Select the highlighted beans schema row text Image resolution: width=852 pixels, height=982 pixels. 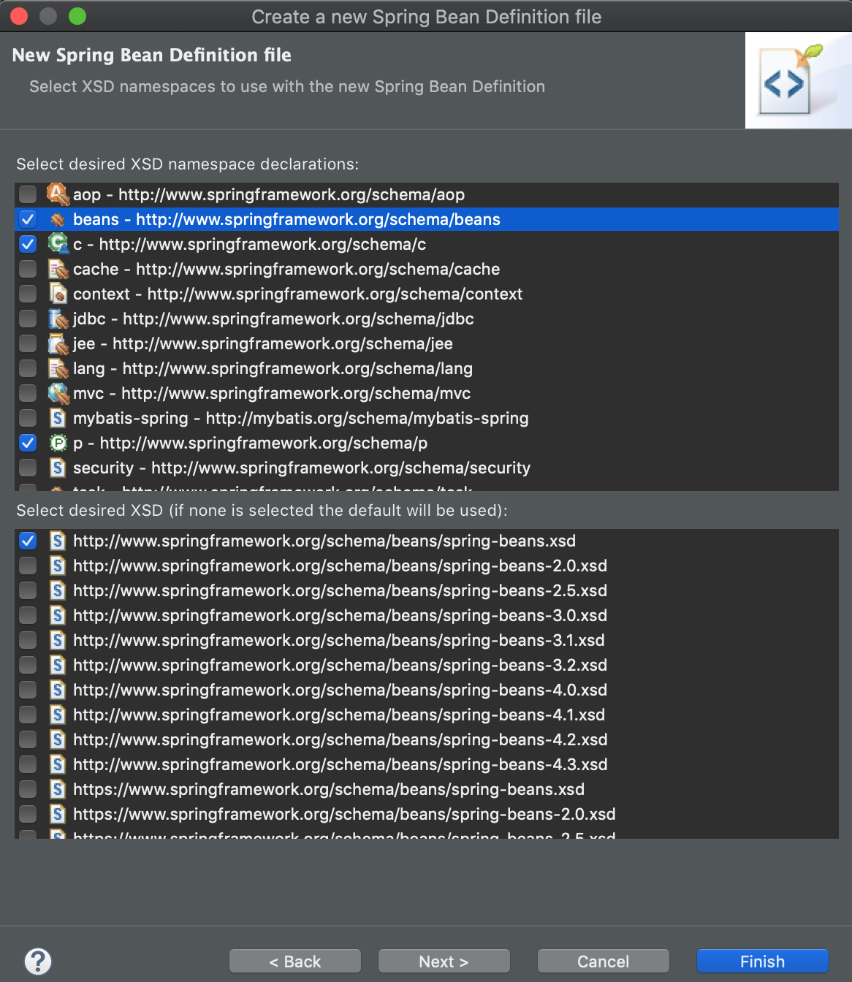[x=286, y=219]
